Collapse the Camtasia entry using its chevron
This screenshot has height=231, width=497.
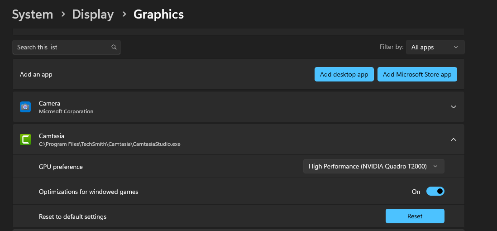click(454, 140)
